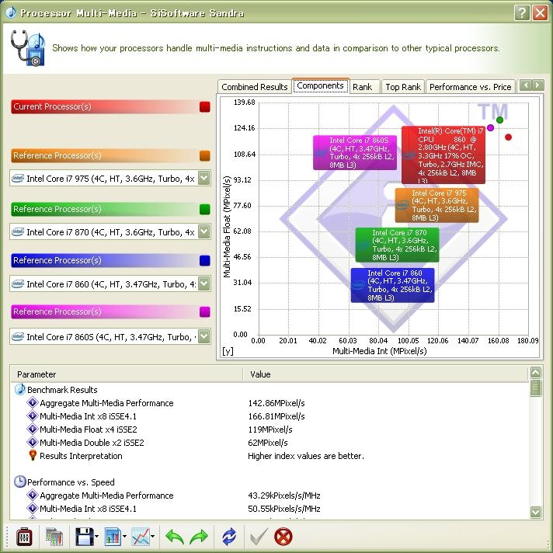Click the stethoscope module icon in header
Image resolution: width=553 pixels, height=553 pixels.
pyautogui.click(x=27, y=48)
